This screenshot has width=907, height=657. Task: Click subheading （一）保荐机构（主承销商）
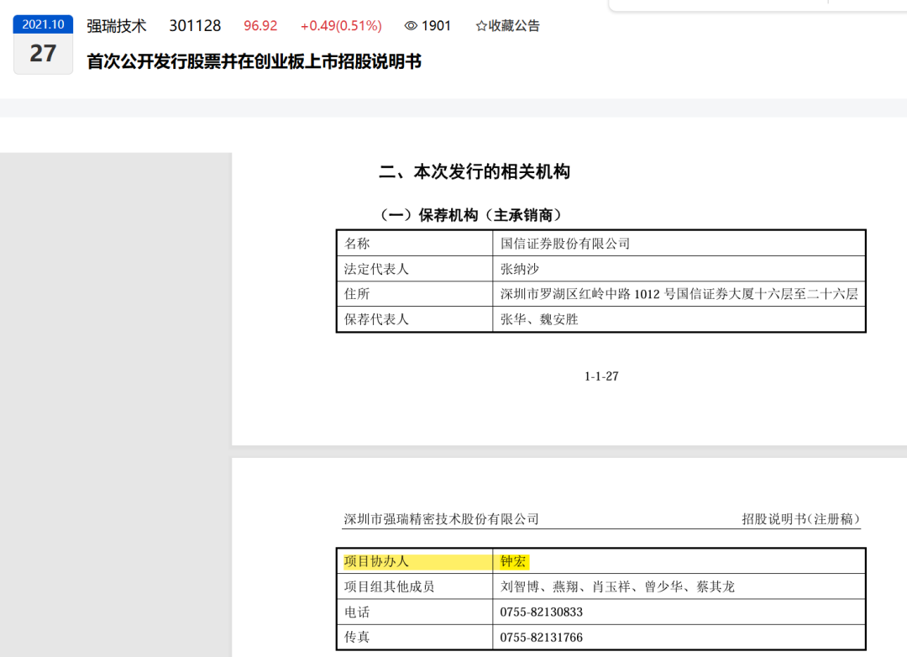point(470,215)
